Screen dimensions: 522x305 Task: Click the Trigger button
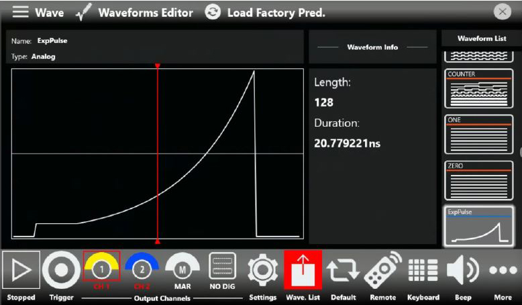61,271
